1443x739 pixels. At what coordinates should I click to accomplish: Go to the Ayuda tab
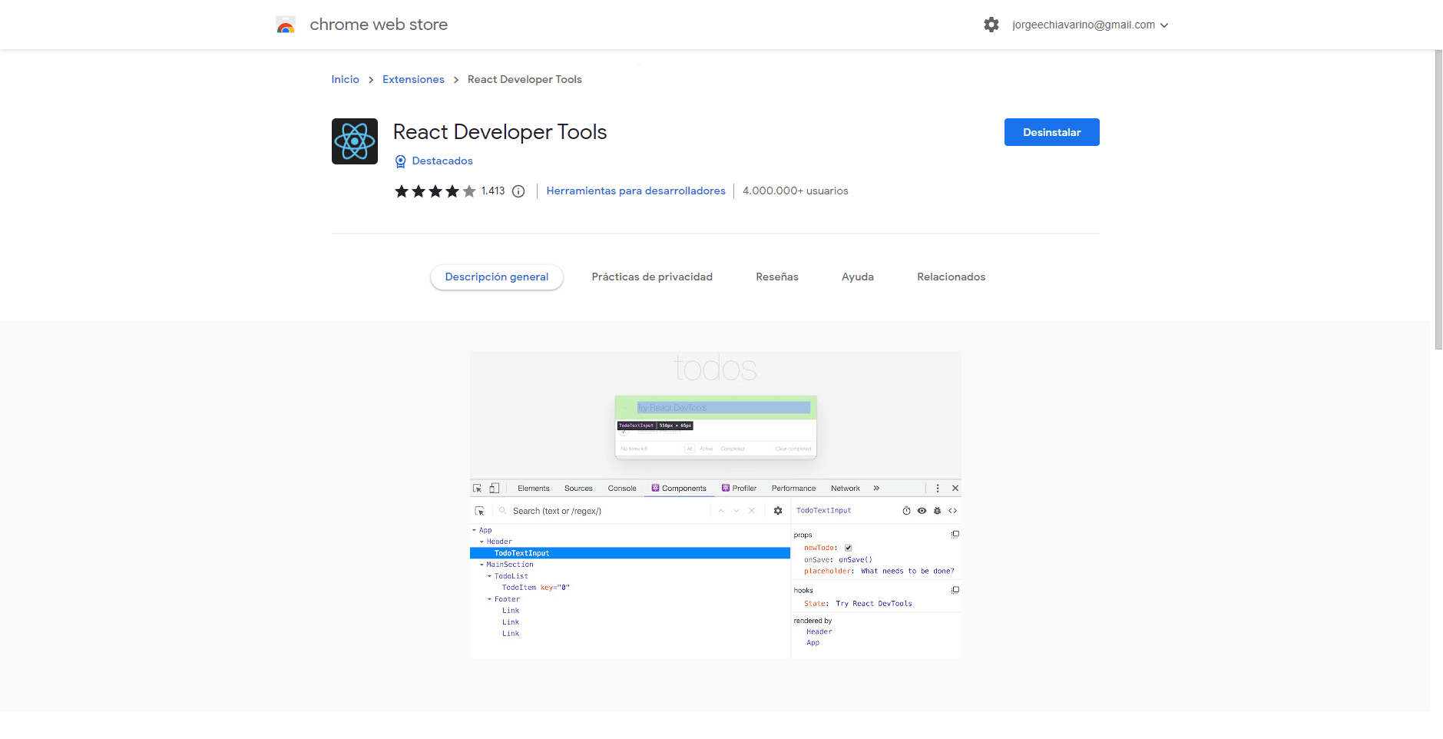[x=858, y=277]
